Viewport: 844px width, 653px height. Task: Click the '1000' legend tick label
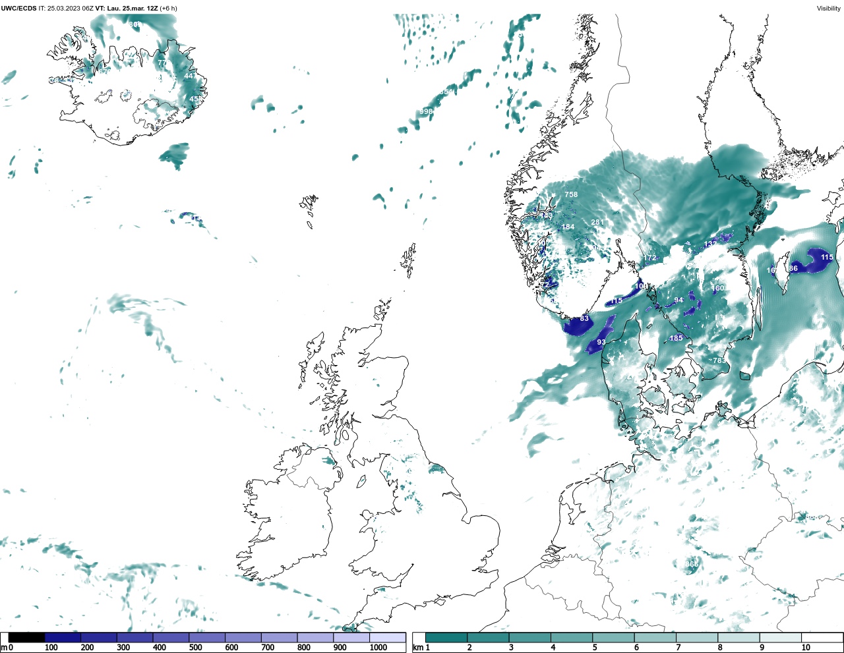point(378,648)
